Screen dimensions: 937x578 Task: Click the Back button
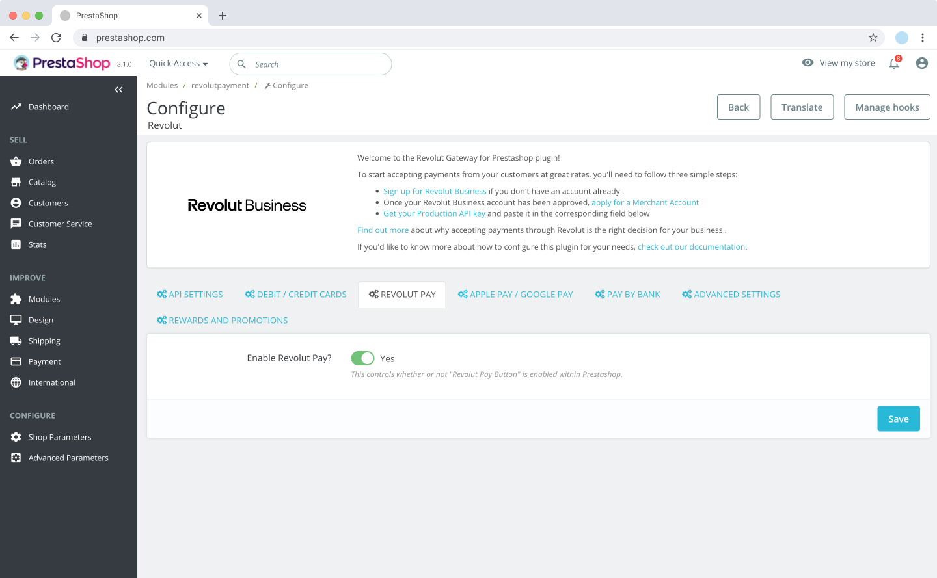pyautogui.click(x=739, y=107)
